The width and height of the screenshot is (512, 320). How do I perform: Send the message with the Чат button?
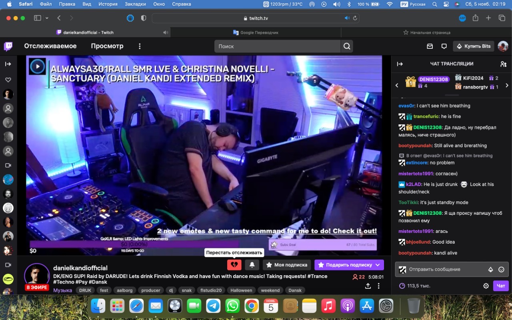[501, 286]
